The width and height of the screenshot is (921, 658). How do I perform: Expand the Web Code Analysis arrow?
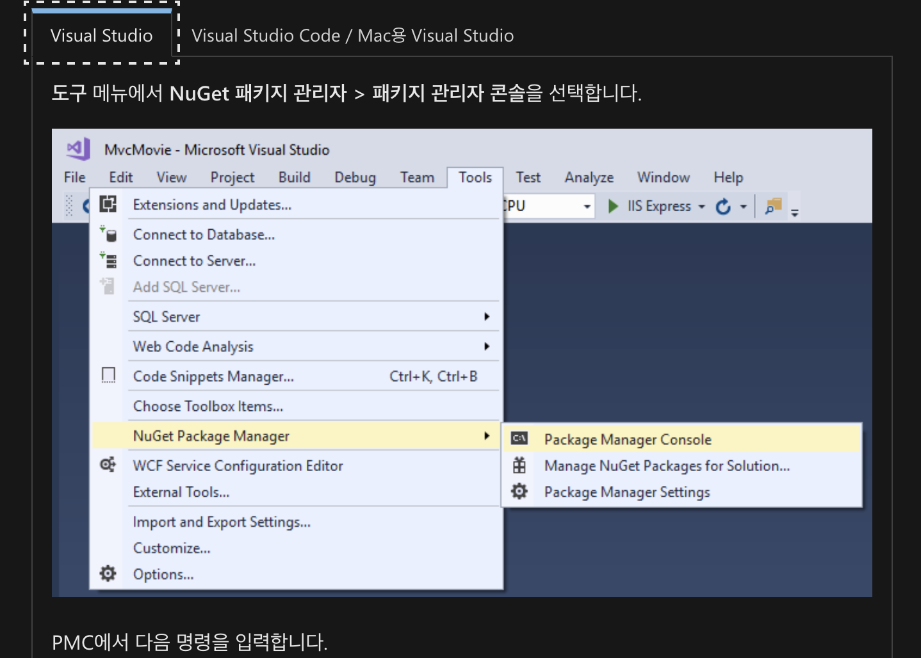pos(487,346)
